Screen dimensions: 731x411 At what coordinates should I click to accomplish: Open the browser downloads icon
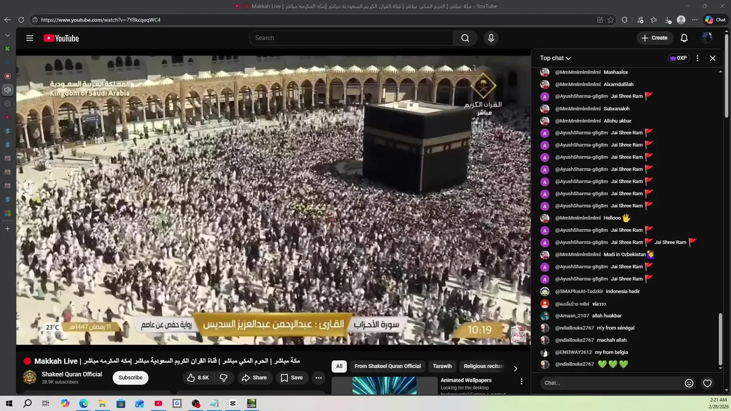pos(668,20)
